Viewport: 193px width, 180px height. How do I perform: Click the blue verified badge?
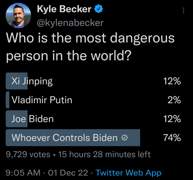tap(98, 9)
